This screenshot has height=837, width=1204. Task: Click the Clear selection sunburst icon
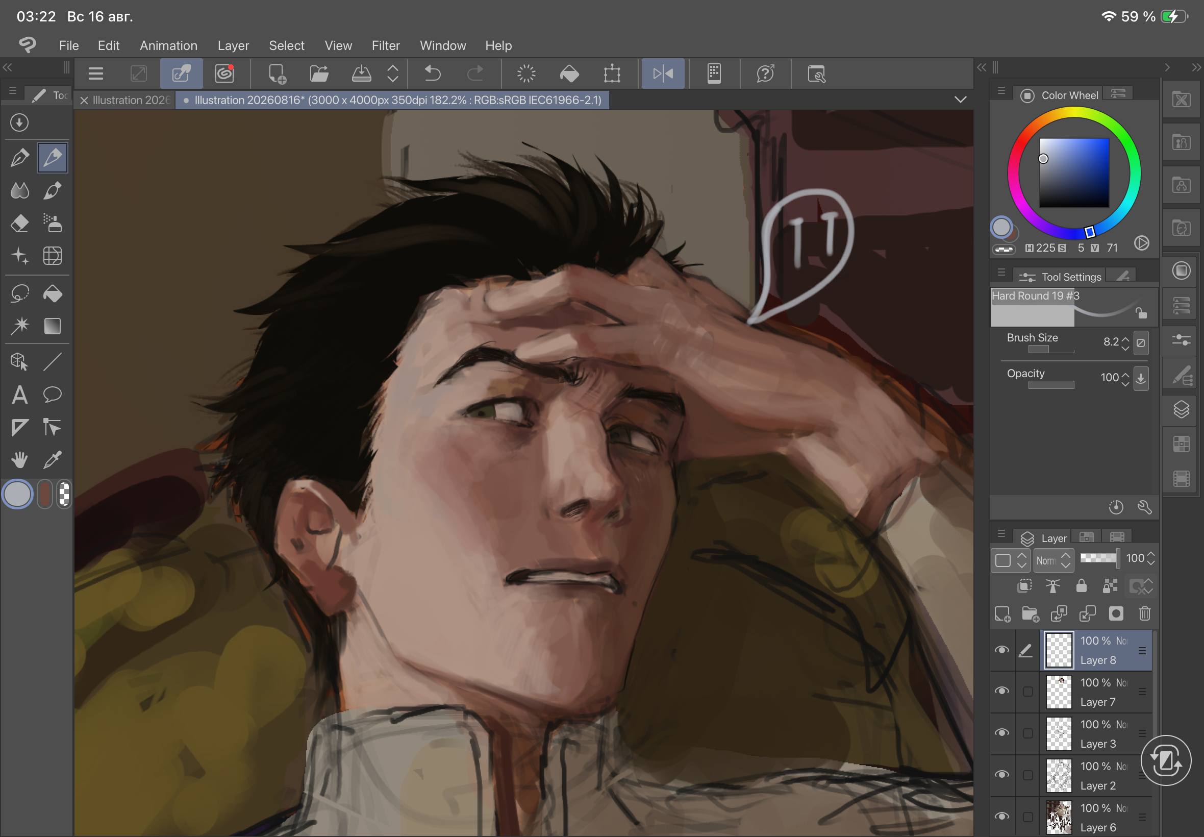(526, 73)
